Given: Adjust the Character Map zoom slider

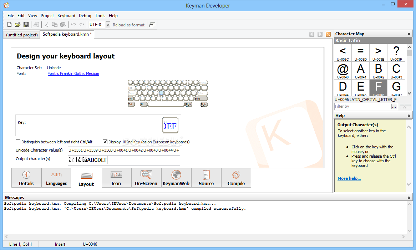Looking at the screenshot, I should [x=405, y=106].
